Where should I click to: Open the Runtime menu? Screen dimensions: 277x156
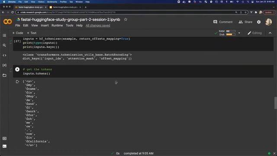point(57,26)
